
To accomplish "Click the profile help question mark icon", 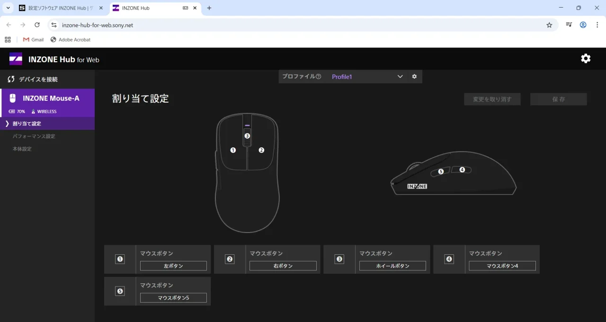I will 318,77.
